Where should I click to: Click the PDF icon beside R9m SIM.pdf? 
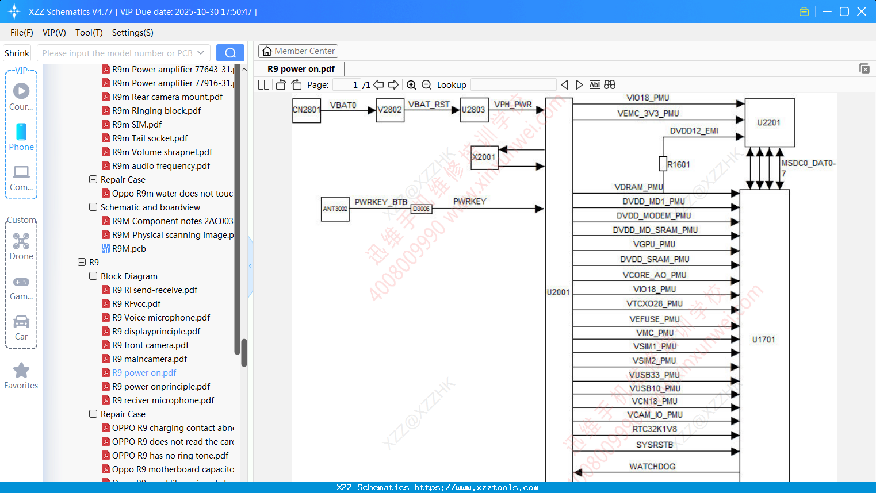(106, 124)
